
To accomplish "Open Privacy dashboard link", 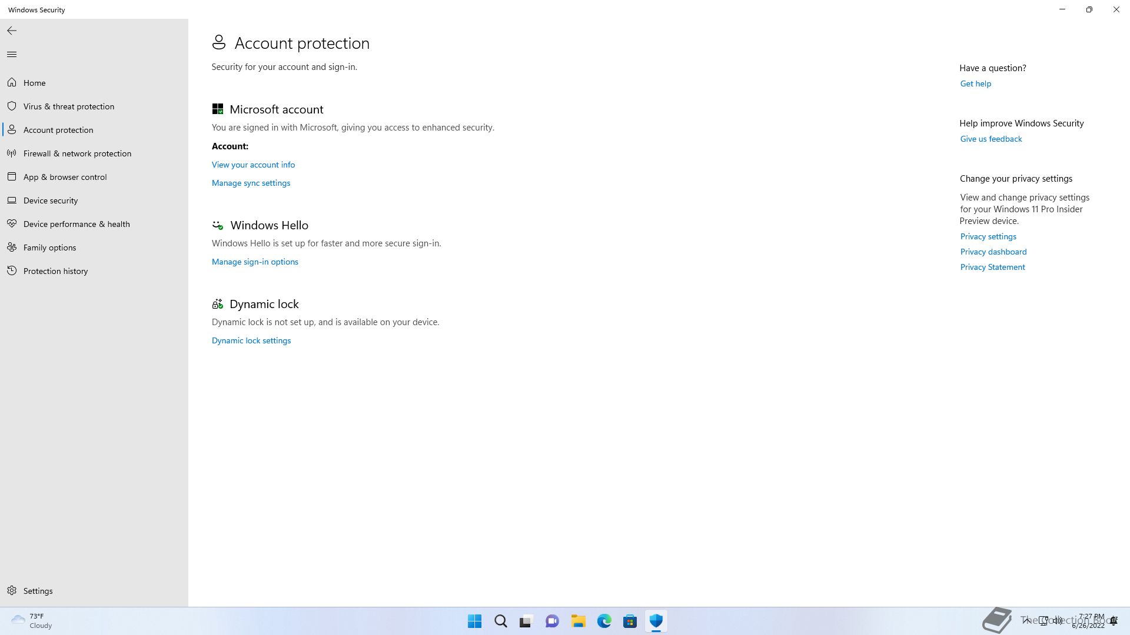I will pyautogui.click(x=993, y=252).
